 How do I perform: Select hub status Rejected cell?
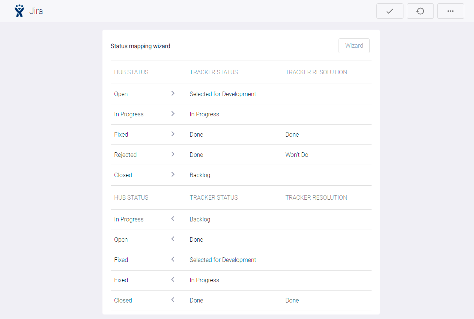point(125,155)
